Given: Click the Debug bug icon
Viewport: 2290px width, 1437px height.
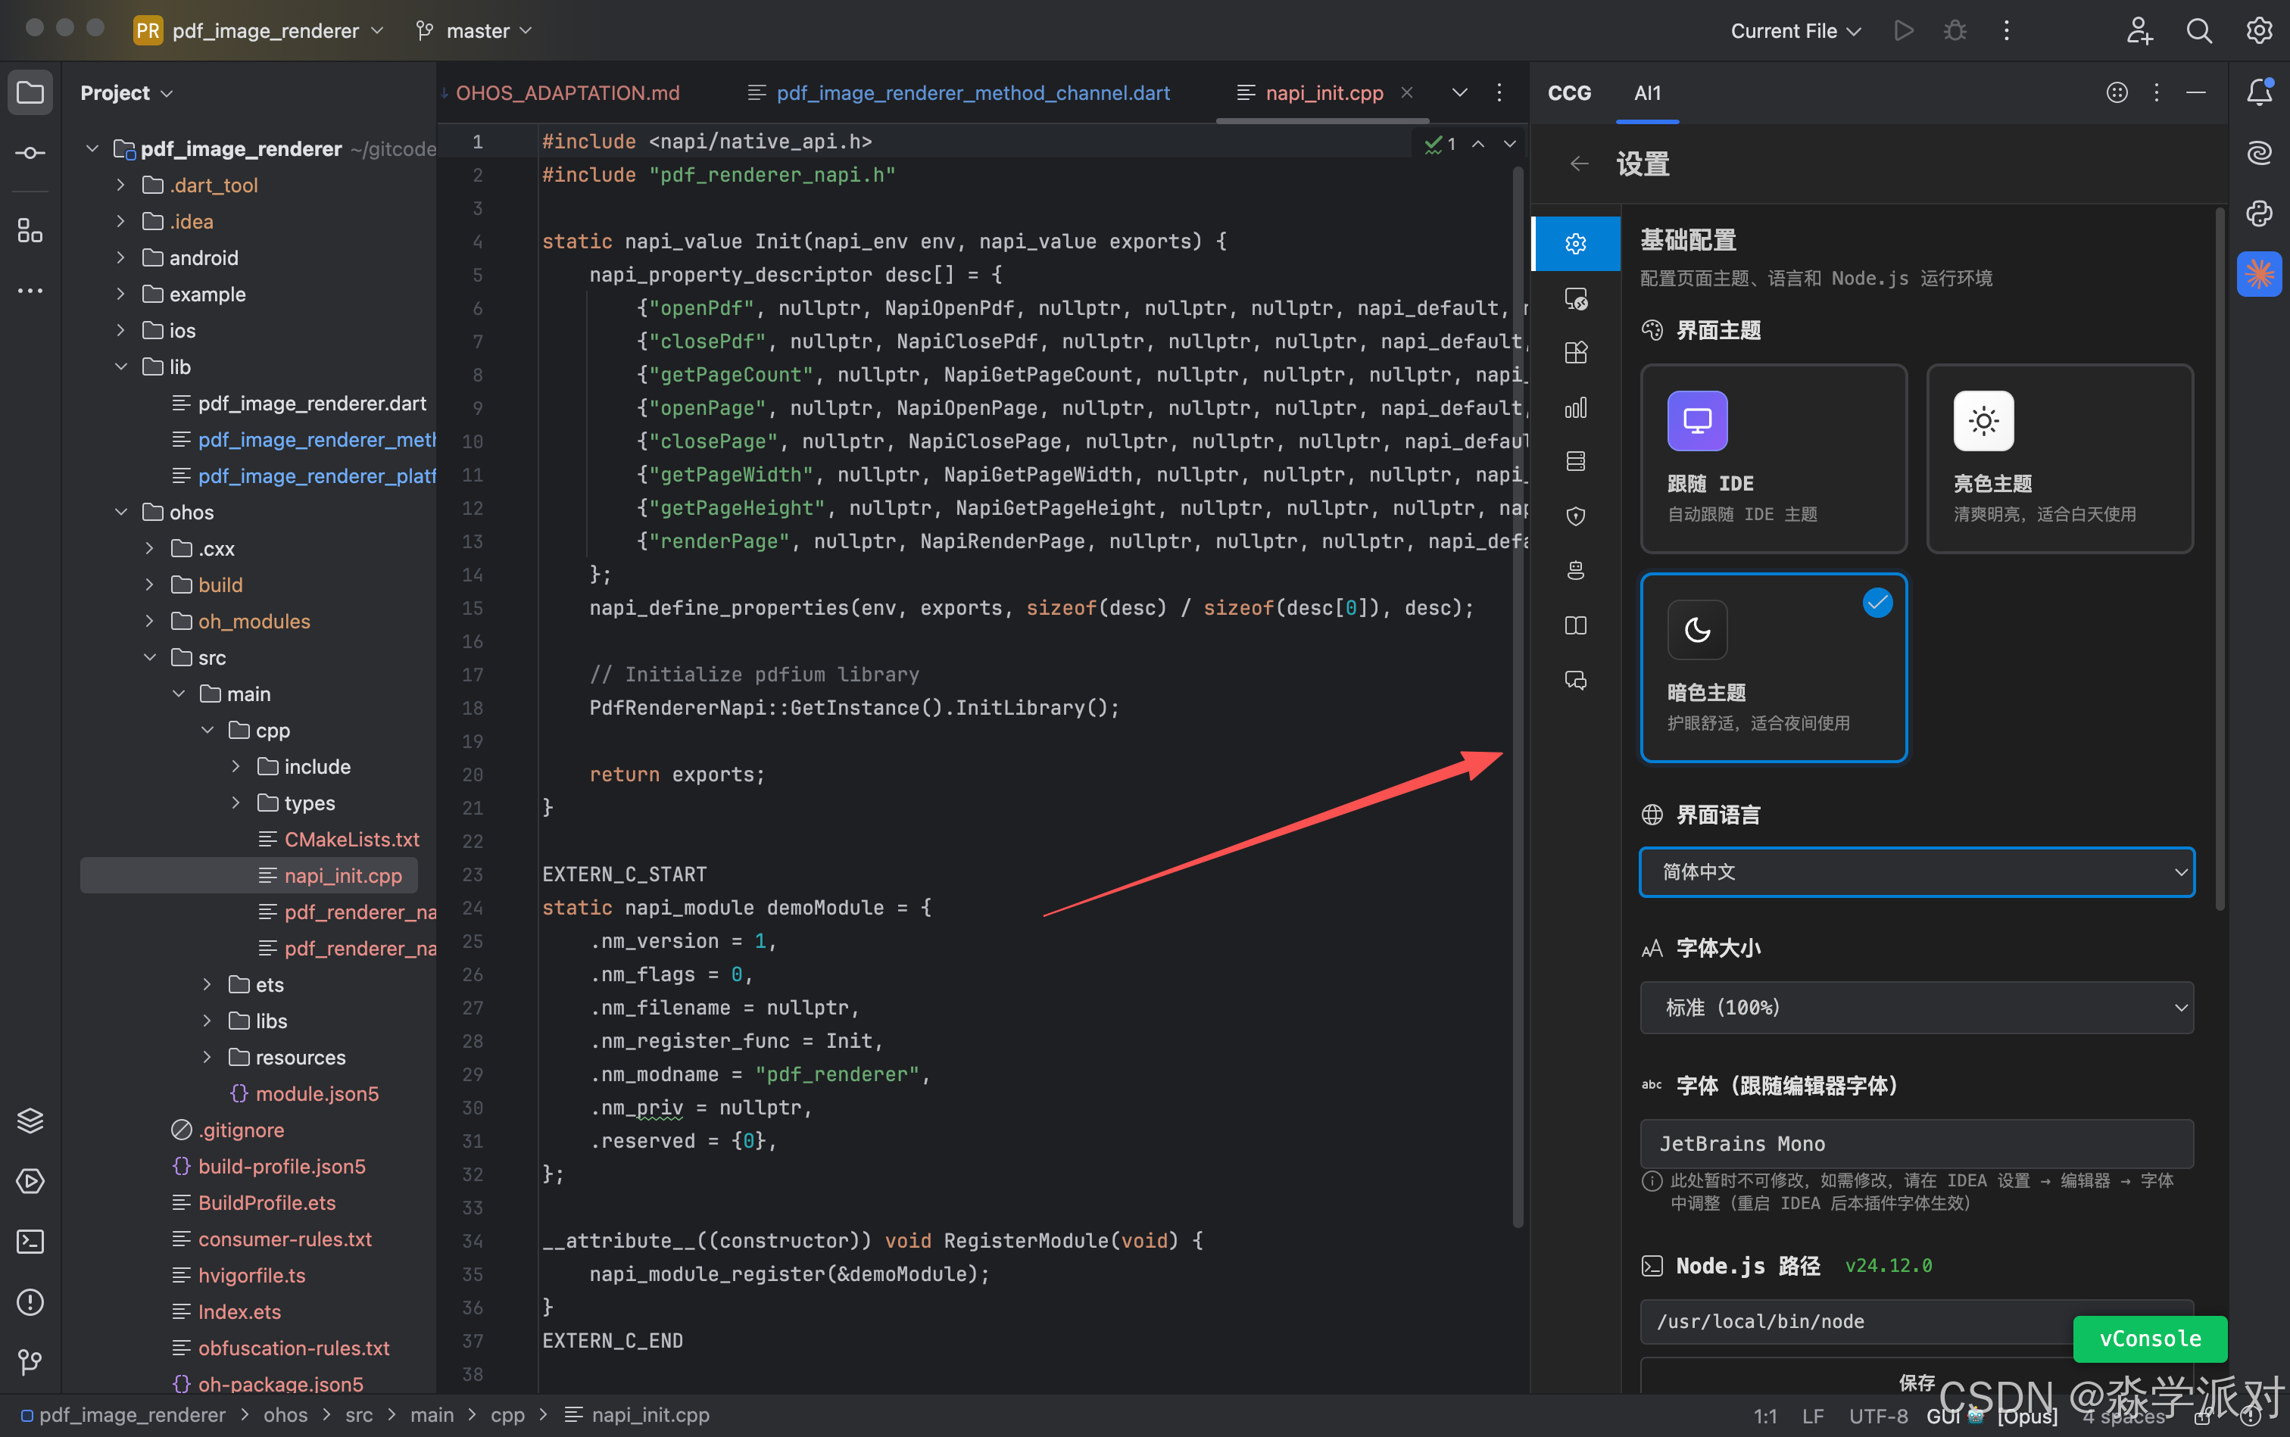Looking at the screenshot, I should click(1955, 30).
